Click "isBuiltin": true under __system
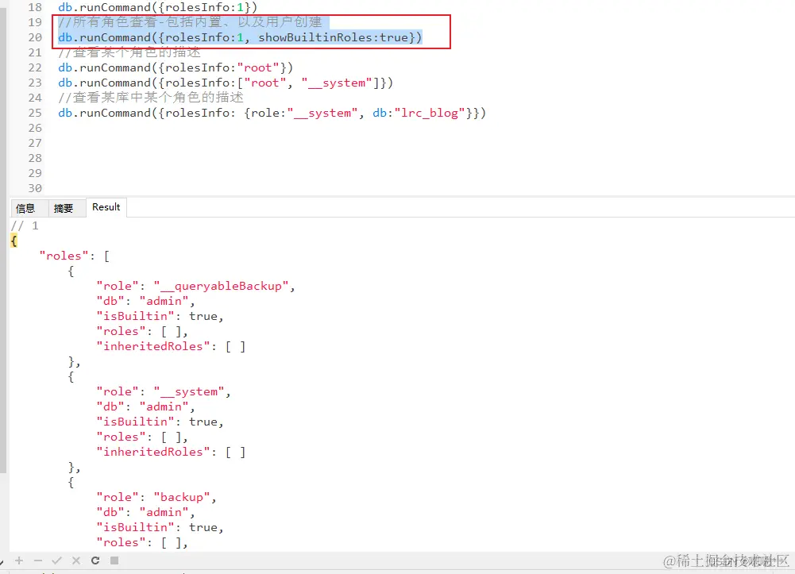The width and height of the screenshot is (795, 574). (157, 422)
